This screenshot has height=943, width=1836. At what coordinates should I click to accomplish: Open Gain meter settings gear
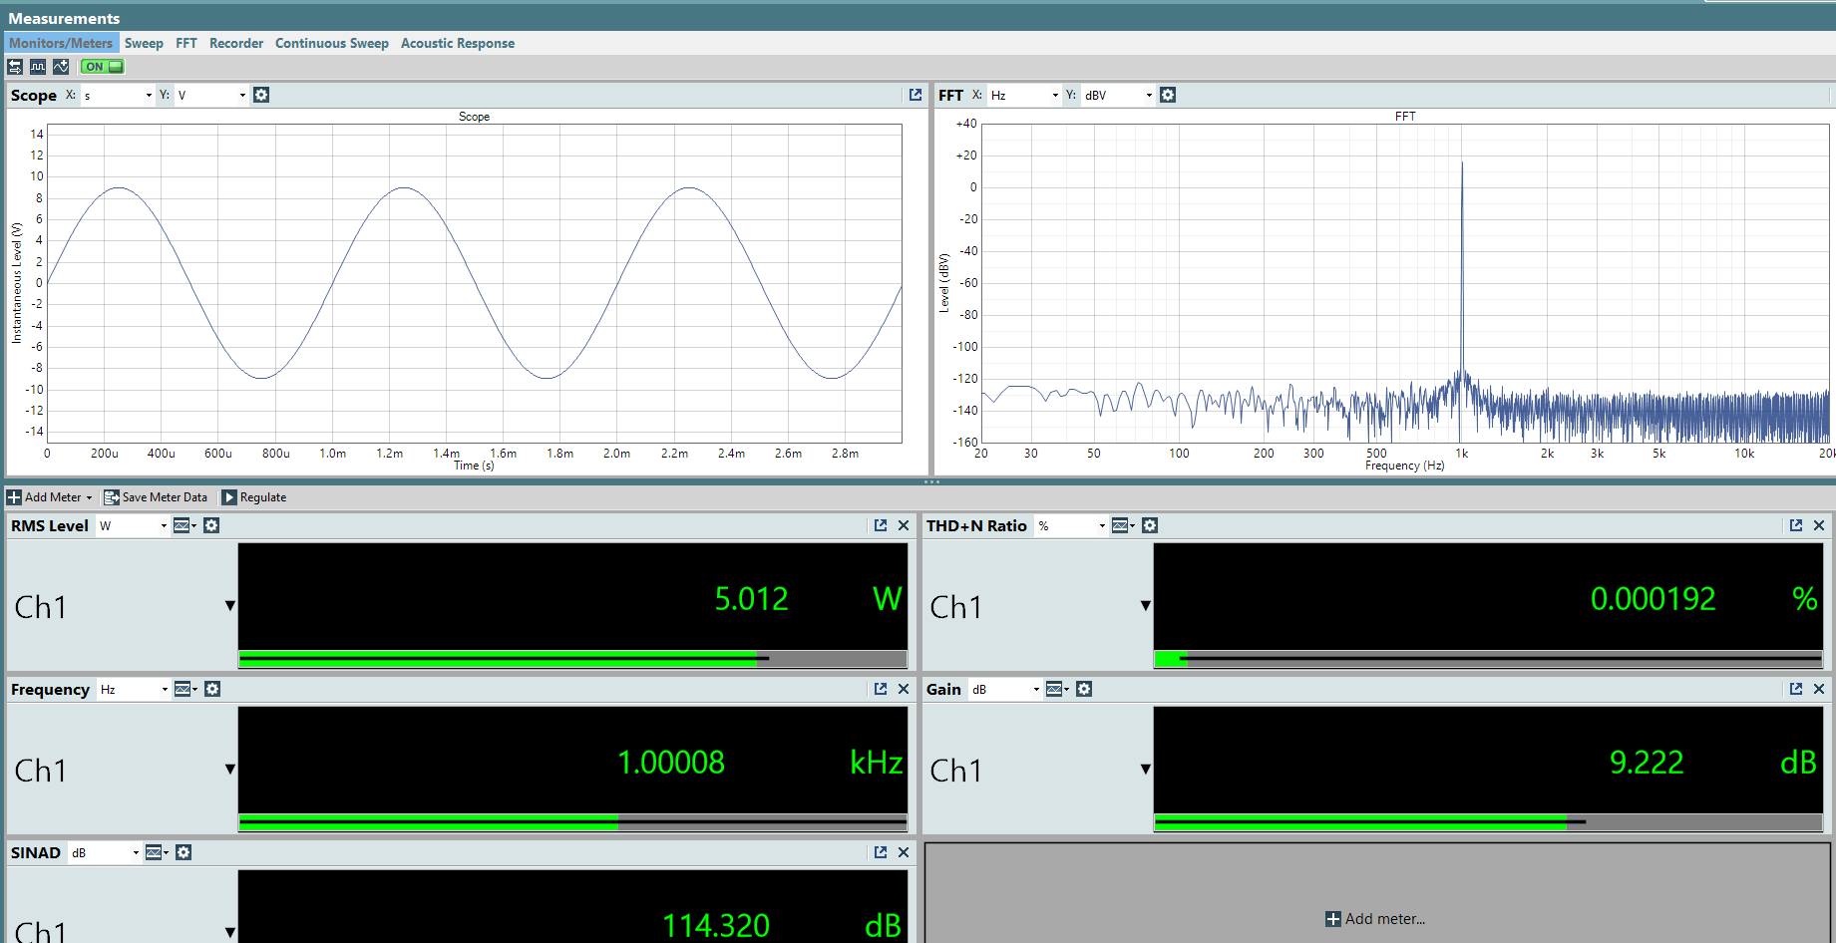click(x=1084, y=689)
